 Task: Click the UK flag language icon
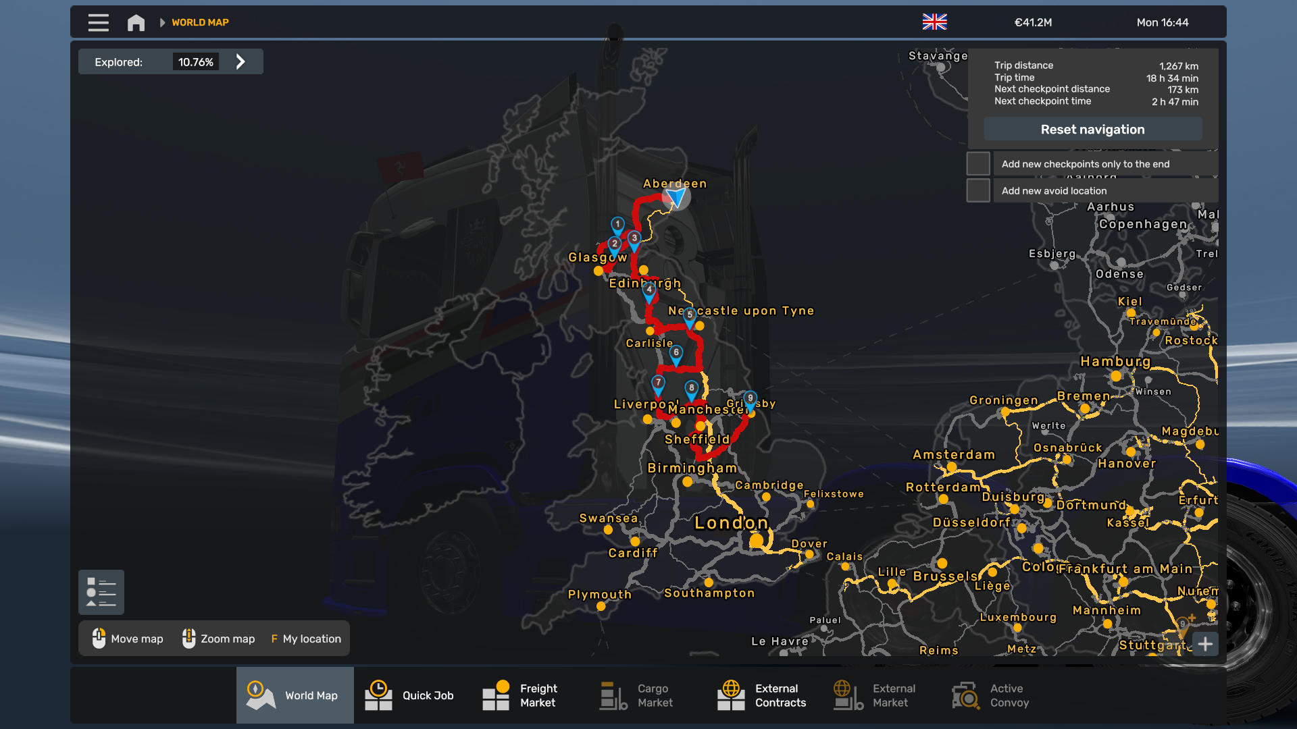click(934, 22)
